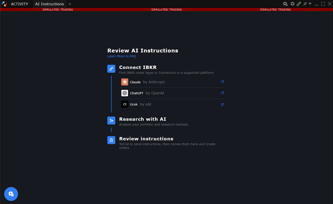
Task: Click the Research with AI sparkle icon
Action: (111, 121)
